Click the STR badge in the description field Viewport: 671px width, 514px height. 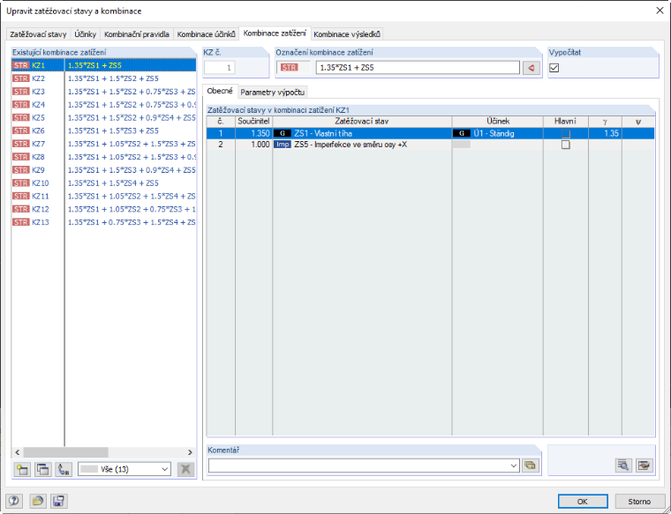coord(290,68)
